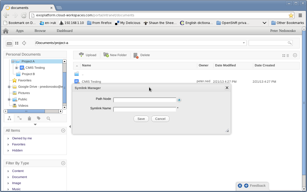The height and width of the screenshot is (192, 307).
Task: Open the Filter By Type settings gear
Action: pyautogui.click(x=63, y=163)
